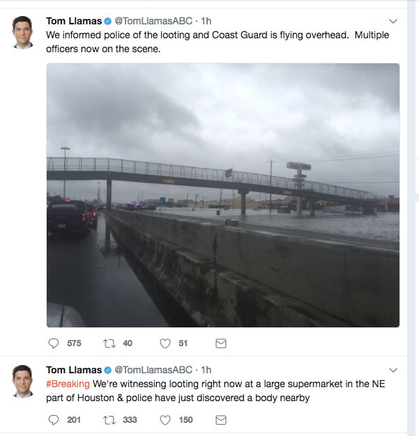419x436 pixels.
Task: Retweet the tweet with 333 retweets
Action: [x=109, y=420]
